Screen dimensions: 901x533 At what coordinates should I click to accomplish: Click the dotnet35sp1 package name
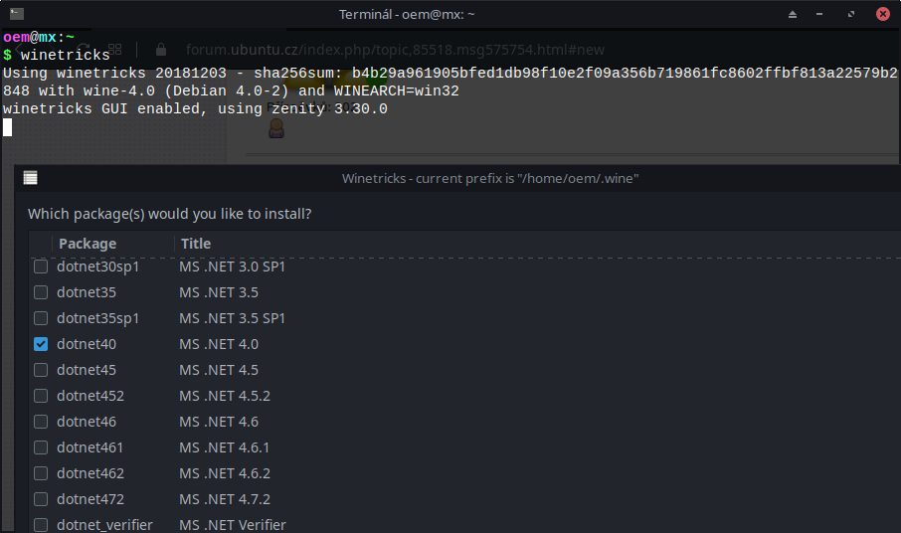point(97,319)
